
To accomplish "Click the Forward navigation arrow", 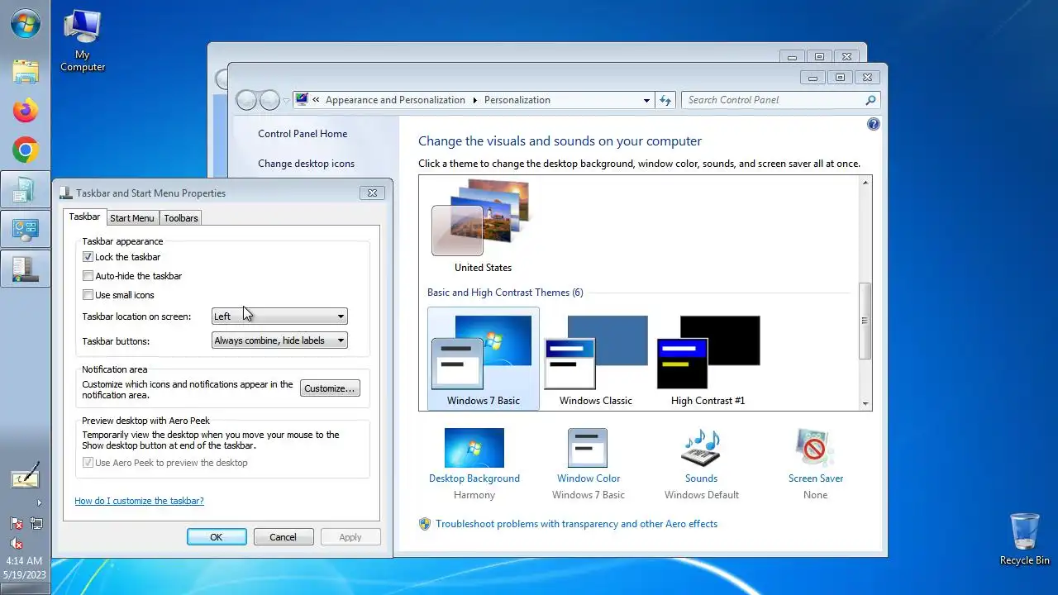I will point(269,100).
